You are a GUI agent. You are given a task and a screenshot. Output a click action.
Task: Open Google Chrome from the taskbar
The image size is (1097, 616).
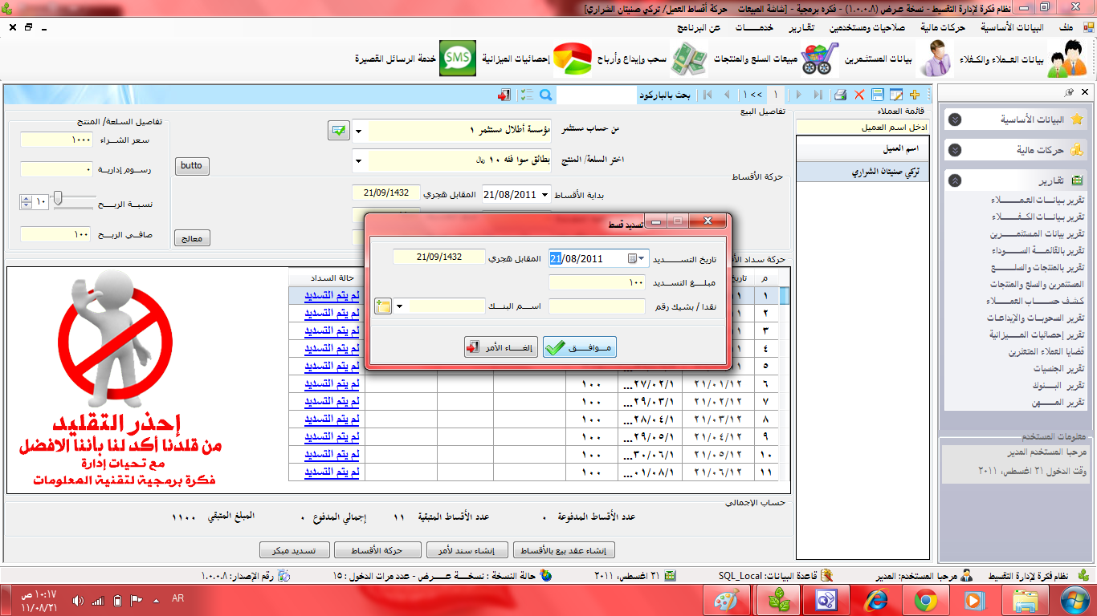925,600
